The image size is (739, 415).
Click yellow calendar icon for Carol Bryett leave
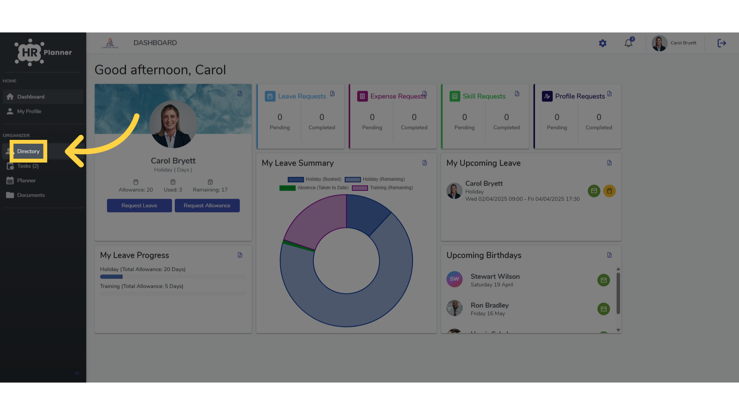point(609,191)
